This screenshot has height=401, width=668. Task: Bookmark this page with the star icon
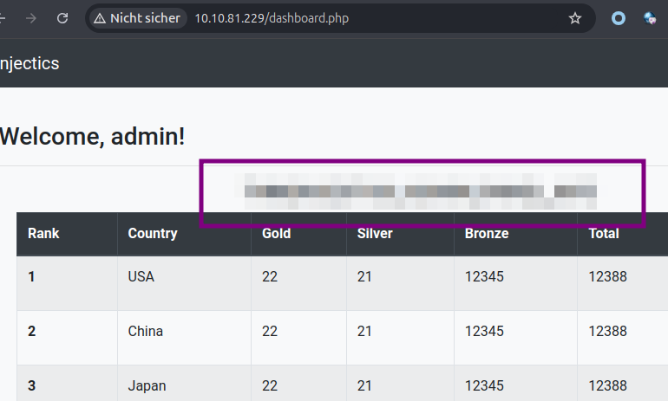(574, 18)
